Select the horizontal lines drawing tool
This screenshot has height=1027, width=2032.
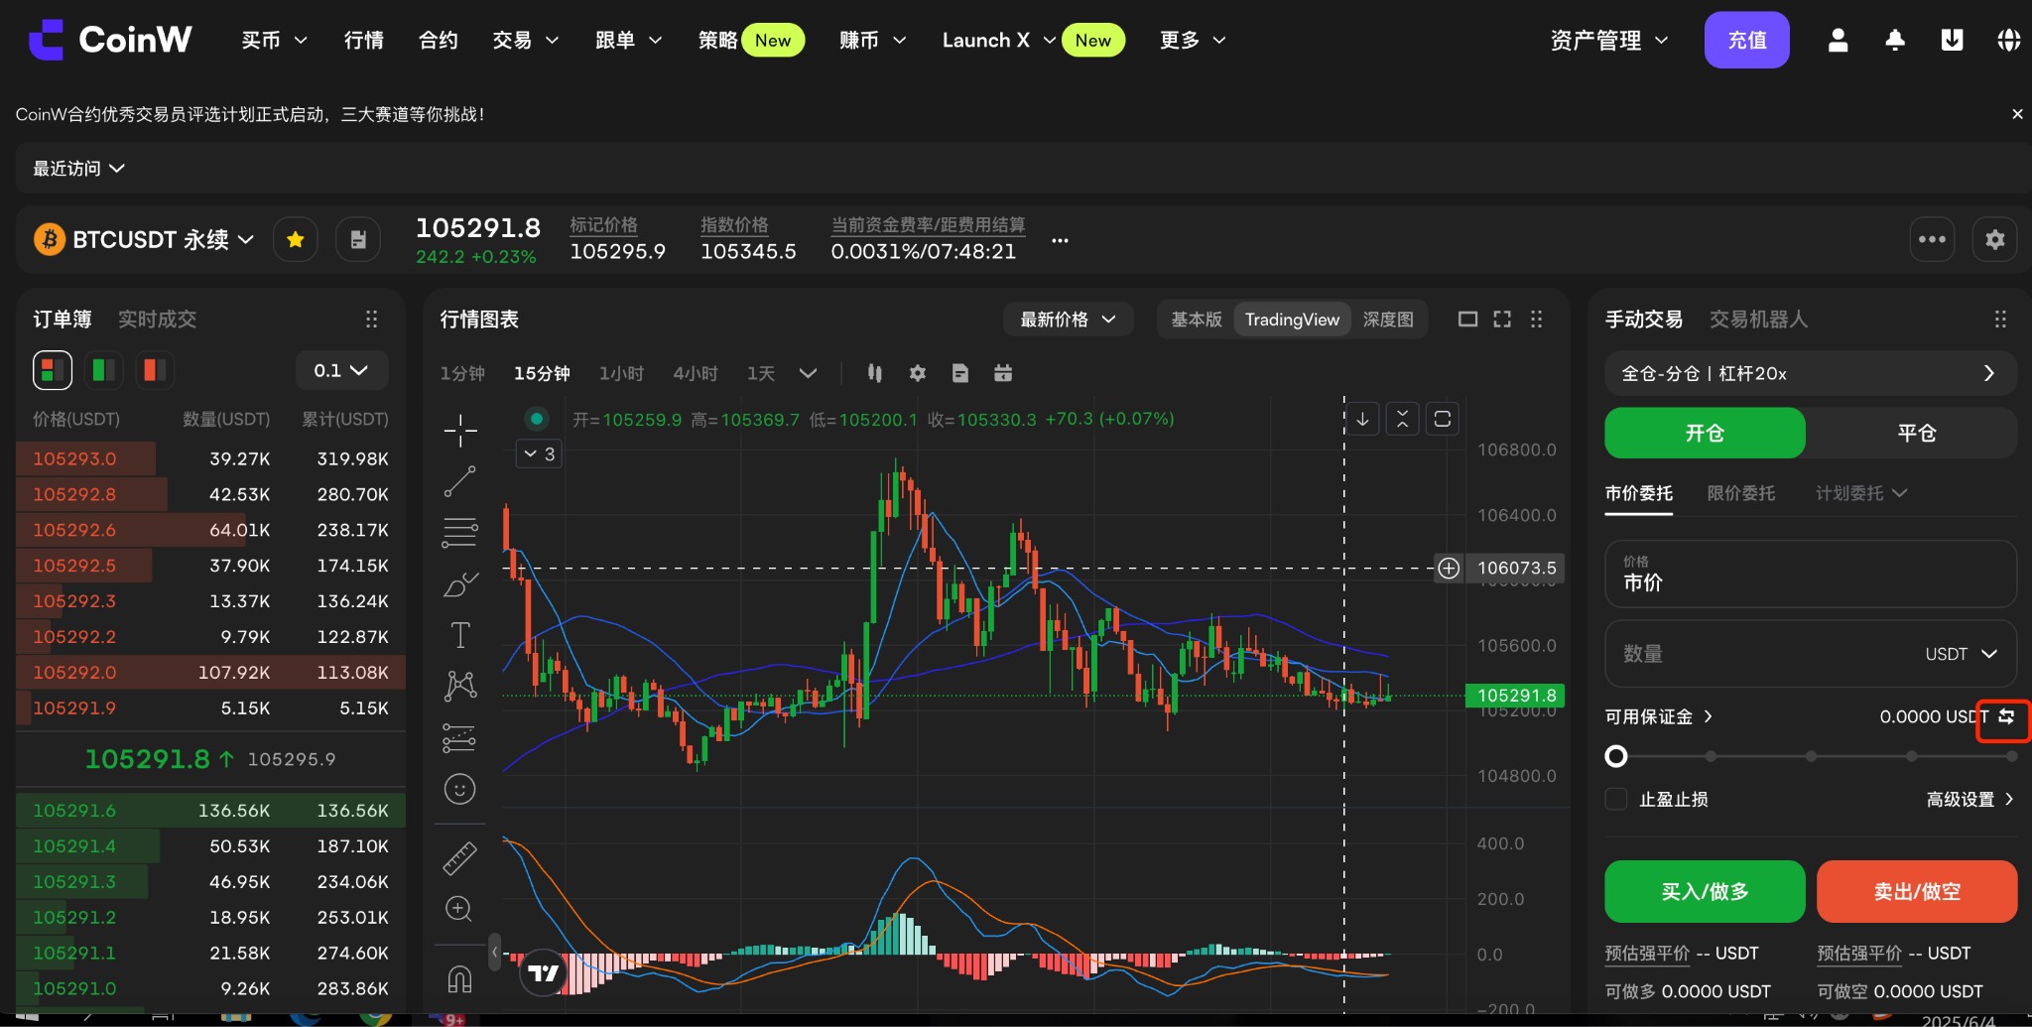pyautogui.click(x=460, y=533)
